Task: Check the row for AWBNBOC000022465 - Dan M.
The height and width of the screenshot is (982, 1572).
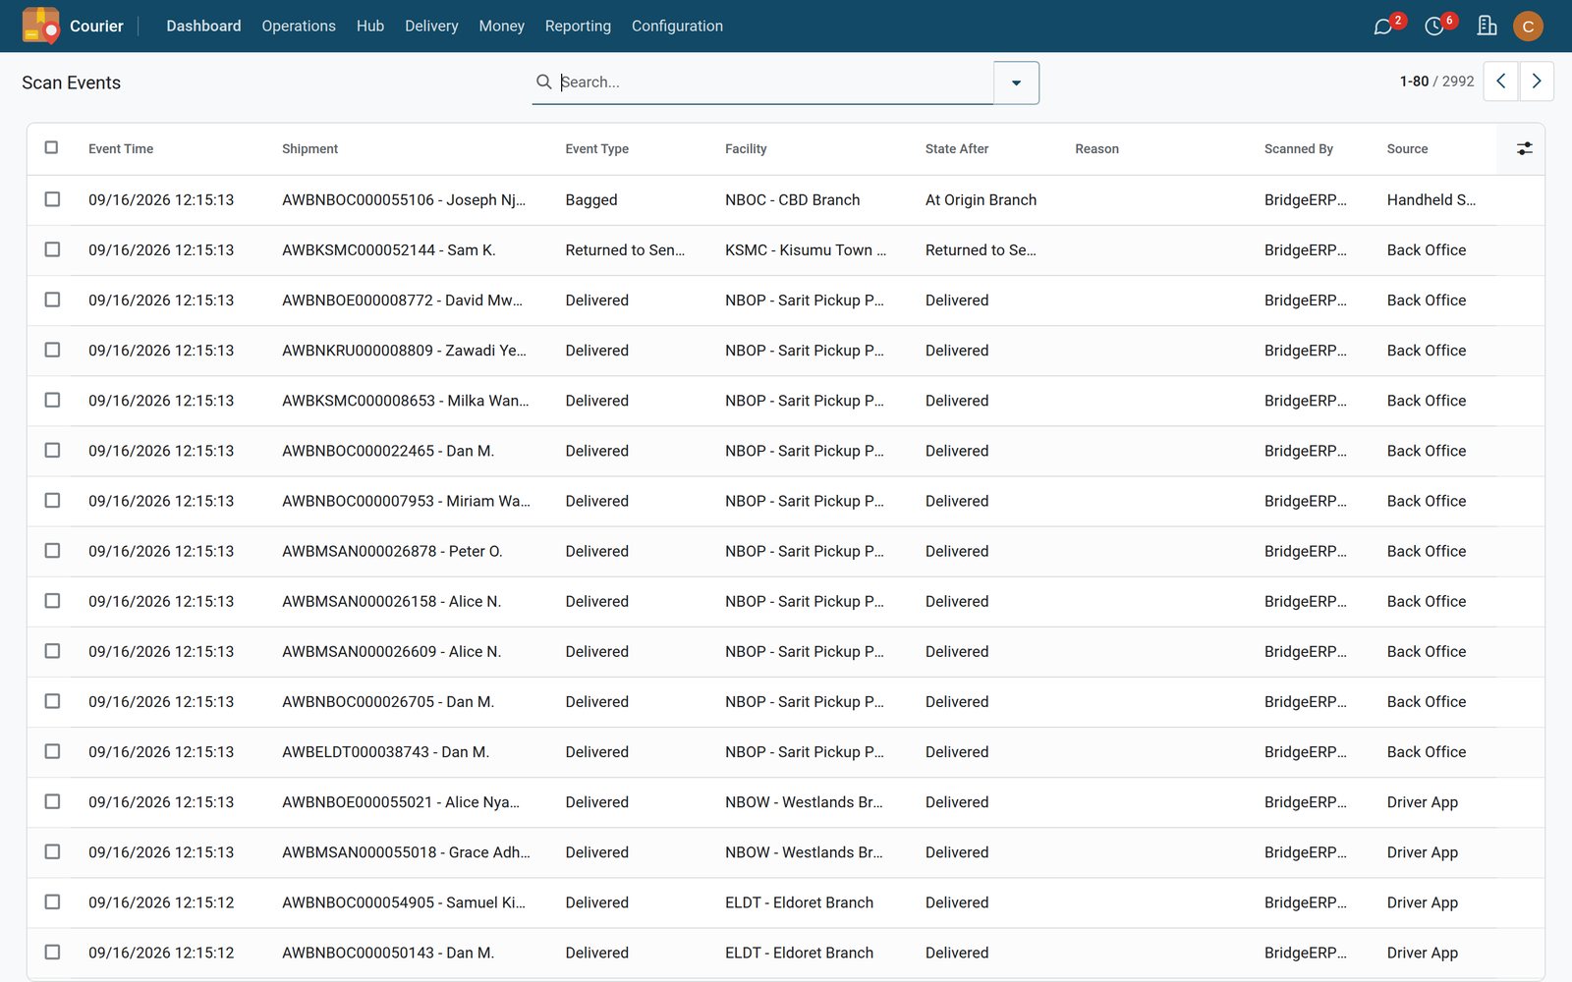Action: tap(52, 450)
